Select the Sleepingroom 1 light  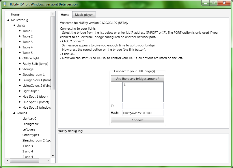coord(33,75)
